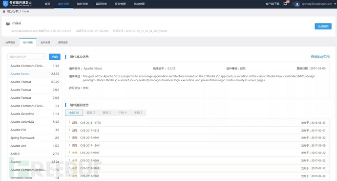Image resolution: width=337 pixels, height=181 pixels.
Task: Click the blue 查询 button
Action: [x=55, y=57]
